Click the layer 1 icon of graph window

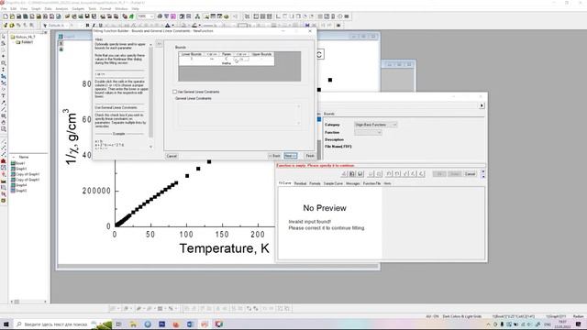(61, 44)
